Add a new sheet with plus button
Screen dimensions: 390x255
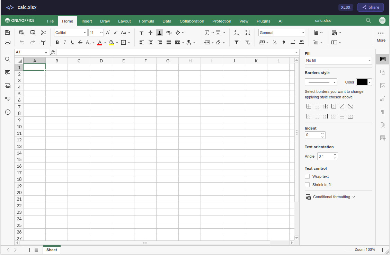29,249
